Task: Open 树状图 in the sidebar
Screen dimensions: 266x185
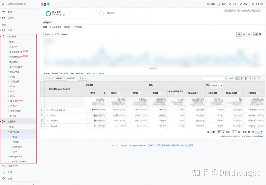Action: pyautogui.click(x=16, y=142)
